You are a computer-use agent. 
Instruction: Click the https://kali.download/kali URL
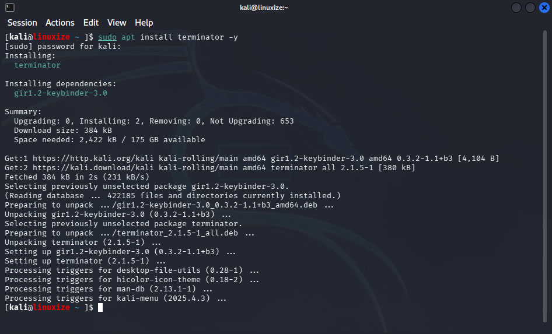pos(93,168)
